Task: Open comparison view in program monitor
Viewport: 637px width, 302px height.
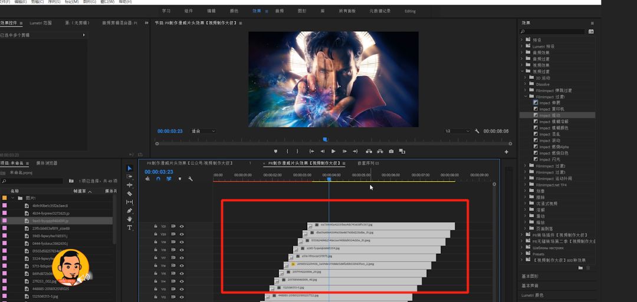Action: click(402, 151)
